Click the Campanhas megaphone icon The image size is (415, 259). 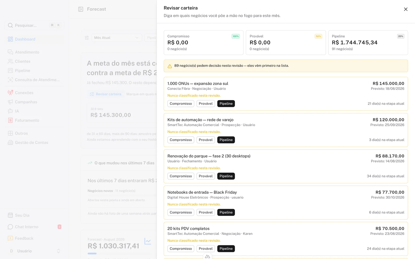coord(10,102)
